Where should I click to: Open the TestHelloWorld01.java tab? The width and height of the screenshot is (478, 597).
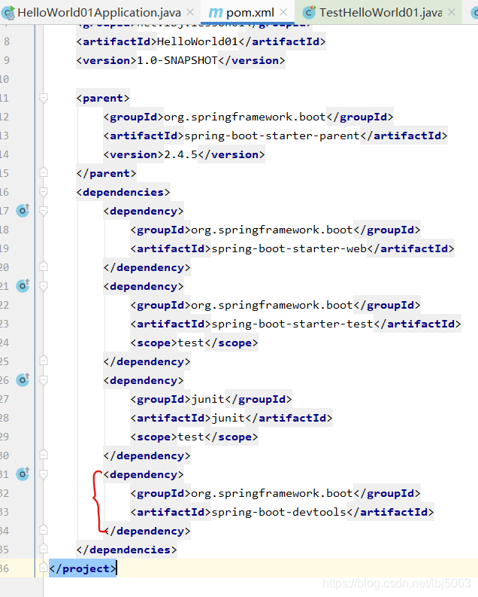pos(379,13)
